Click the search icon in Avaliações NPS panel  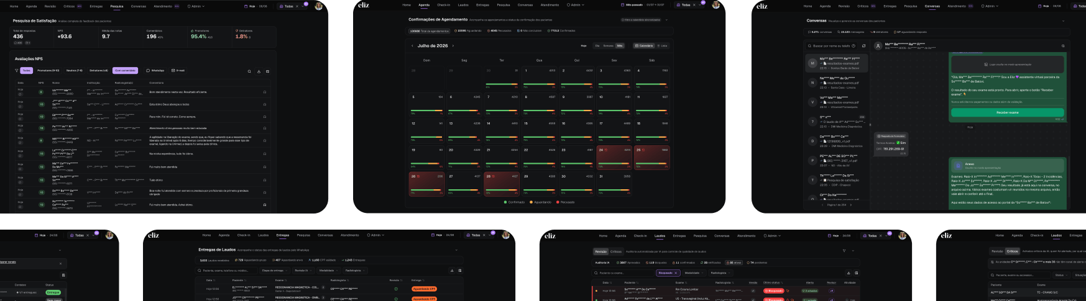(x=250, y=71)
